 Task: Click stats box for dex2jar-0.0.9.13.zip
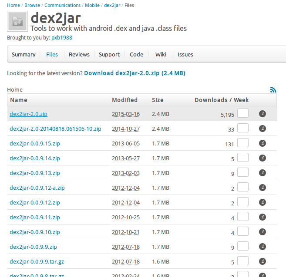coord(243,172)
